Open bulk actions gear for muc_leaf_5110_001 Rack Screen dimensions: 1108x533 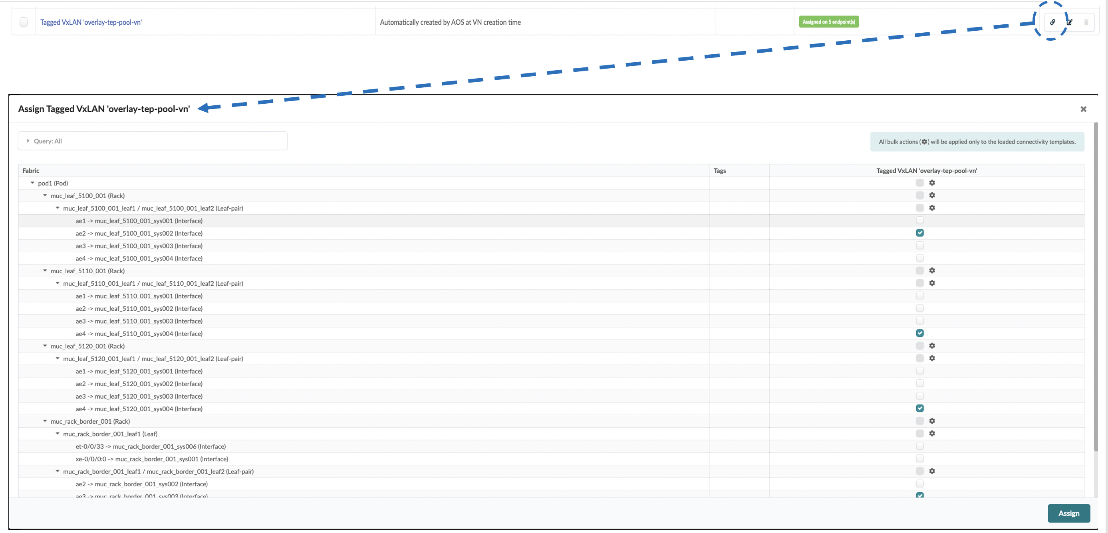932,270
